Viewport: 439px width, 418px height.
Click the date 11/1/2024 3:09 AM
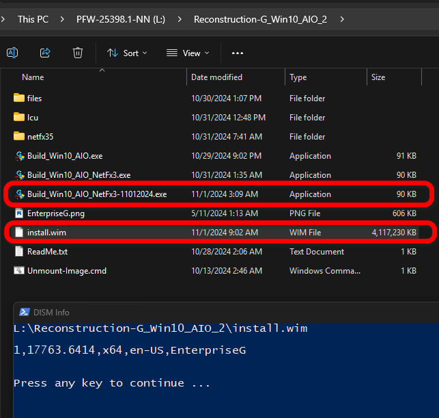225,194
